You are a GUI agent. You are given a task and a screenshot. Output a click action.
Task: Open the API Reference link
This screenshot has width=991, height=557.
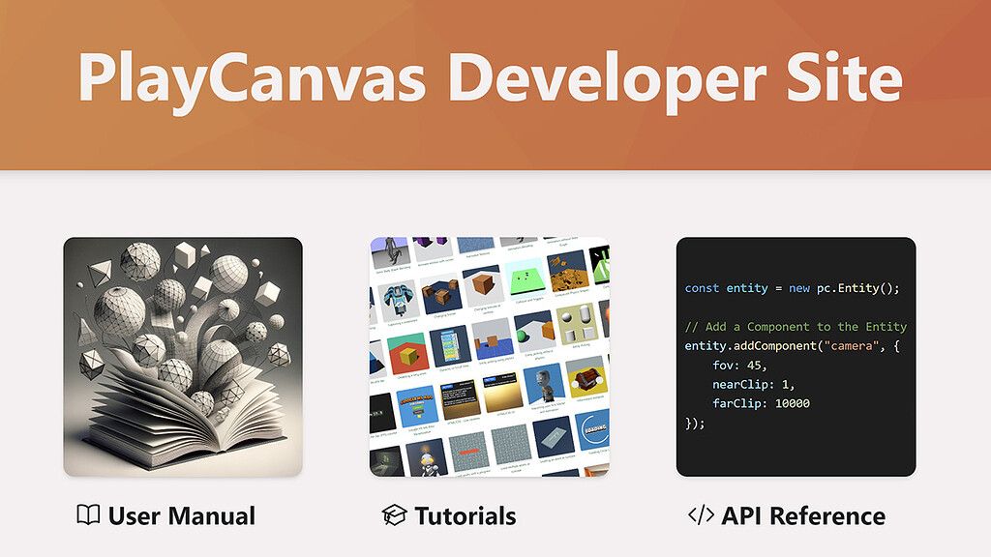coord(803,515)
